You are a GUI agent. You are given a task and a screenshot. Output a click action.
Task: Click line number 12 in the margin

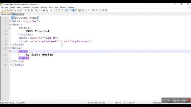tap(5, 55)
